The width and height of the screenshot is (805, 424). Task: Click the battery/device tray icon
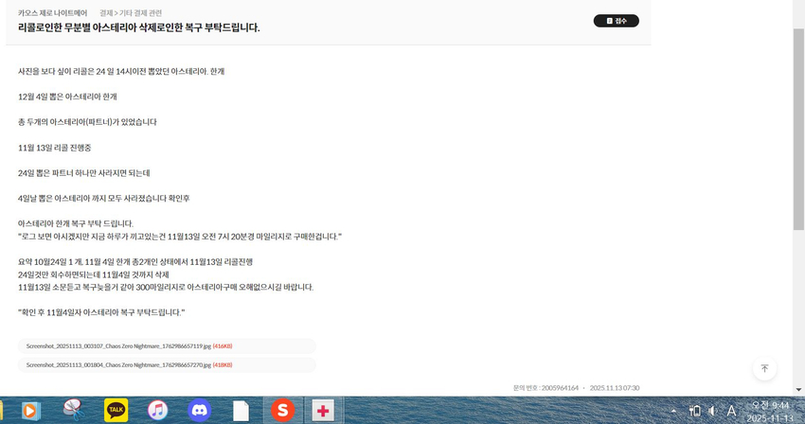695,411
